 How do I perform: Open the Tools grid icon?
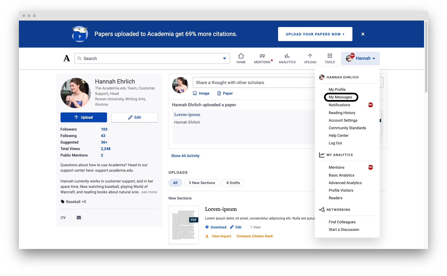tap(330, 56)
